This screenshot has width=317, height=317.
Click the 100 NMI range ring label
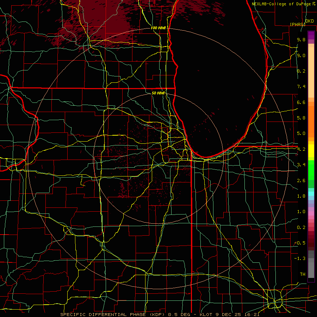coord(158,28)
